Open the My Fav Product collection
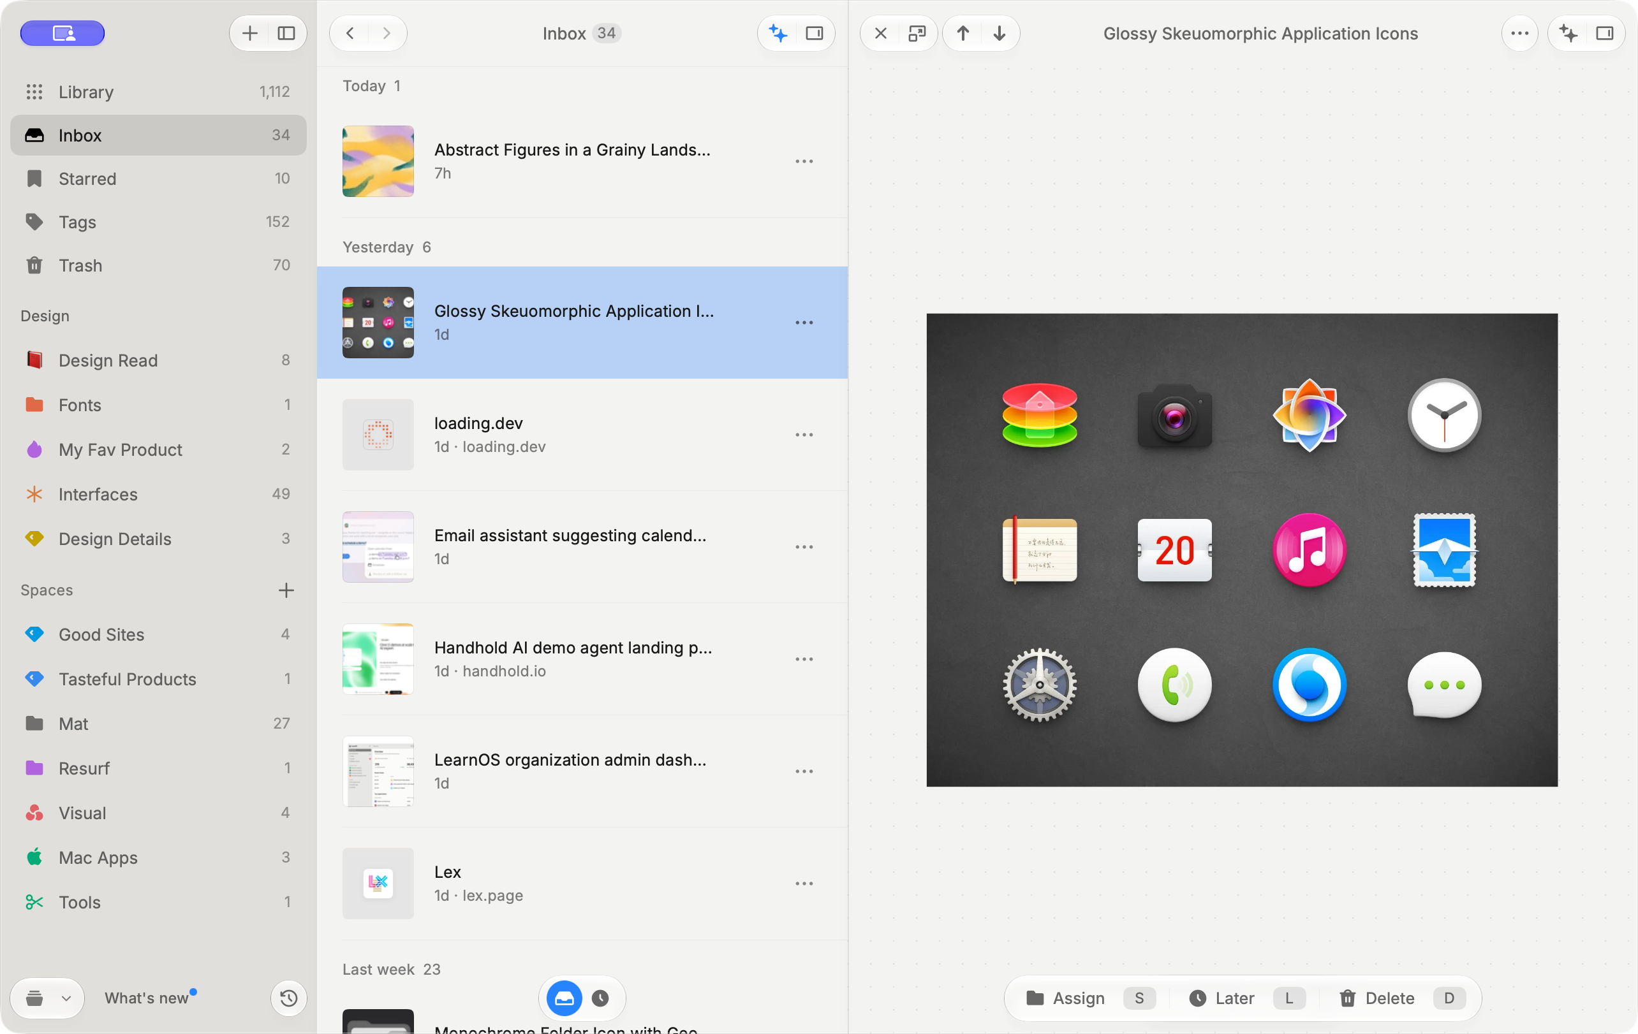 tap(158, 449)
